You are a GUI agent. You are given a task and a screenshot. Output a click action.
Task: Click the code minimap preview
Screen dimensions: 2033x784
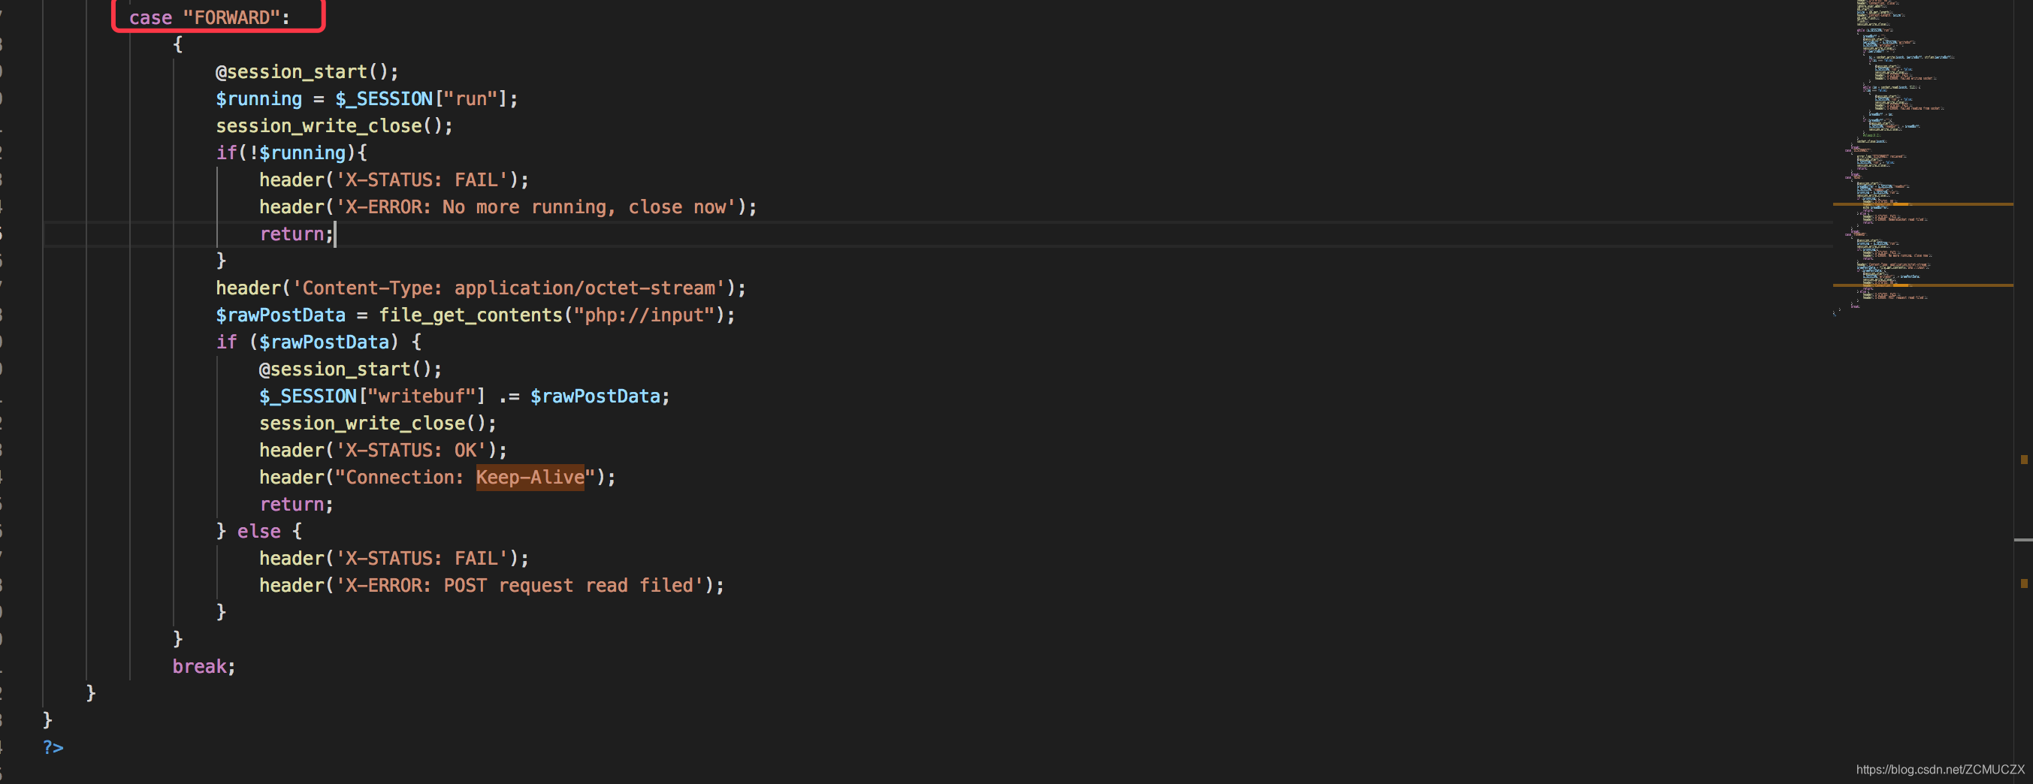(1923, 158)
